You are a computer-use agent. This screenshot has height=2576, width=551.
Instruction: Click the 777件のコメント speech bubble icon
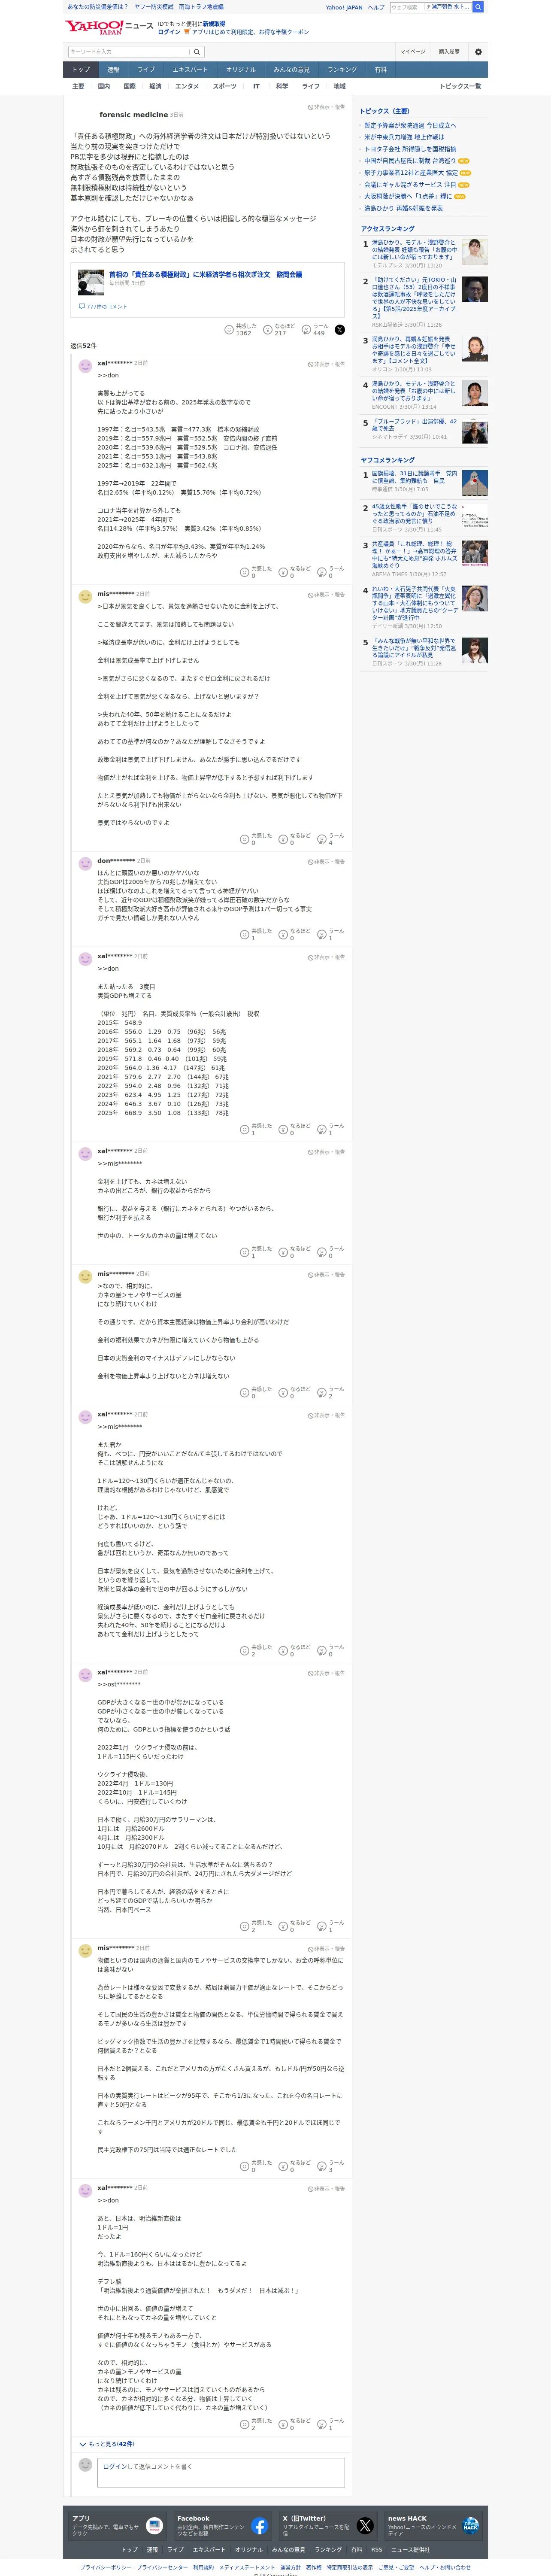(82, 307)
